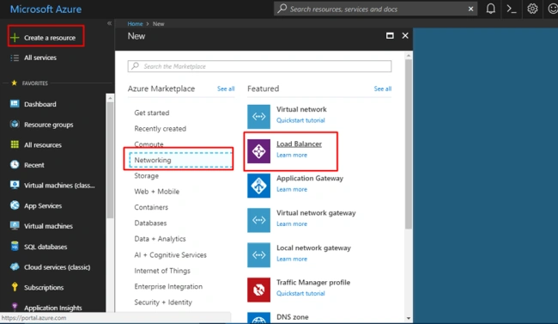Click the Microsoft Azure logo text

[x=45, y=9]
